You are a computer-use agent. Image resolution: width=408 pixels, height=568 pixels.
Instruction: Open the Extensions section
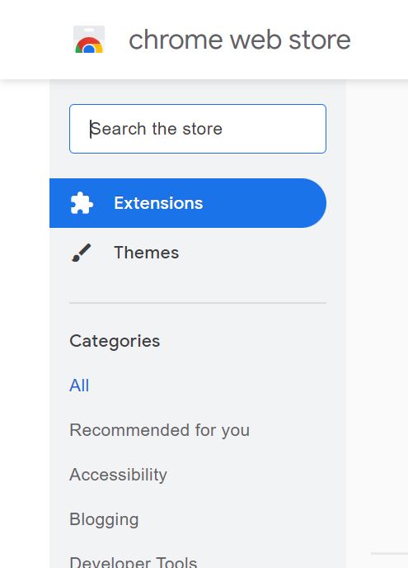188,203
